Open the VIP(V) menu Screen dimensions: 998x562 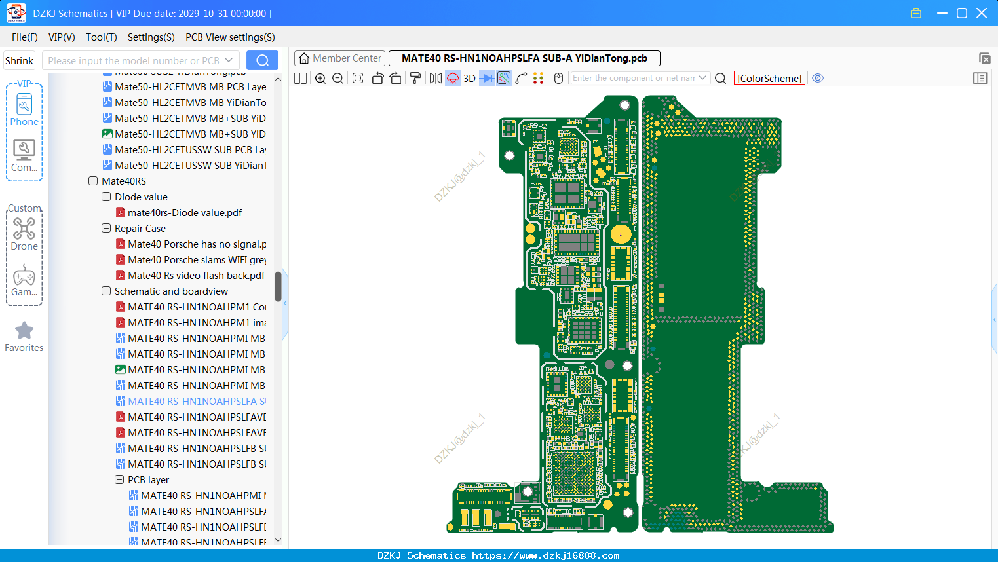tap(62, 37)
